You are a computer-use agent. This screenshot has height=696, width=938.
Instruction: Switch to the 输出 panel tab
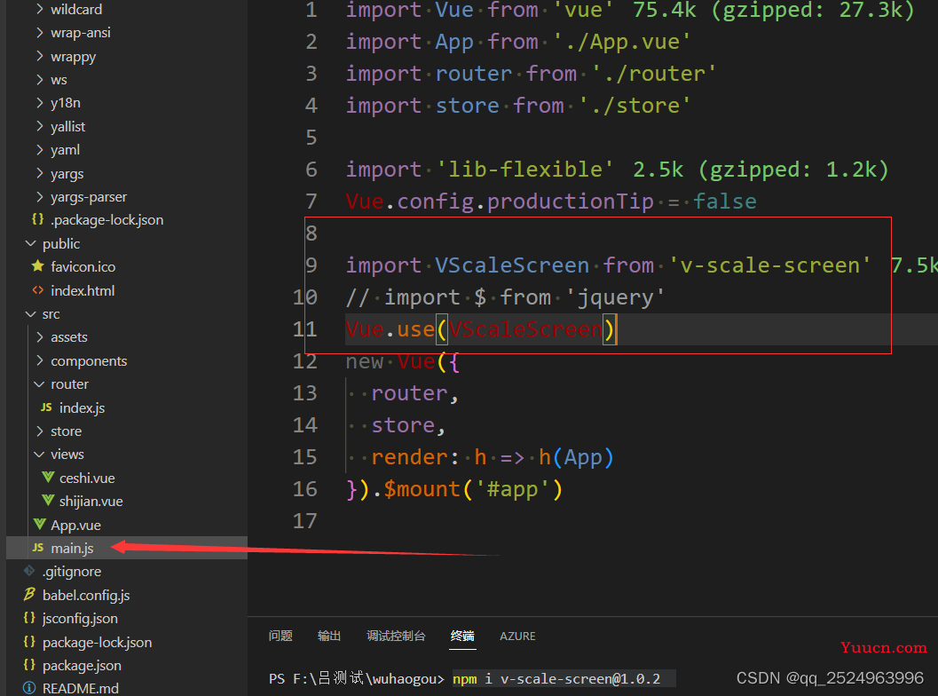point(329,637)
